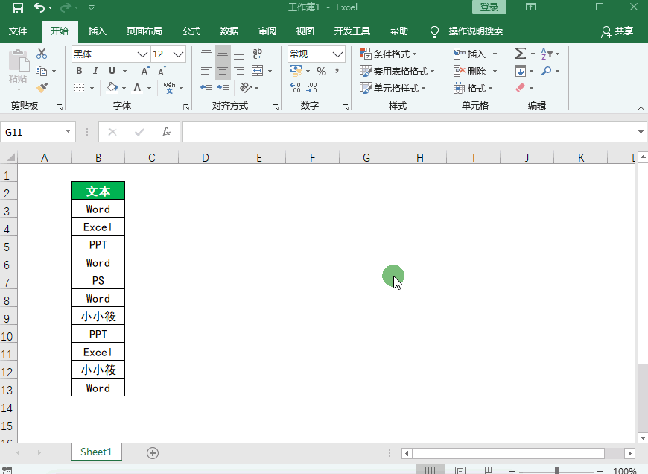
Task: Click the Insert Function fx icon
Action: coord(166,132)
